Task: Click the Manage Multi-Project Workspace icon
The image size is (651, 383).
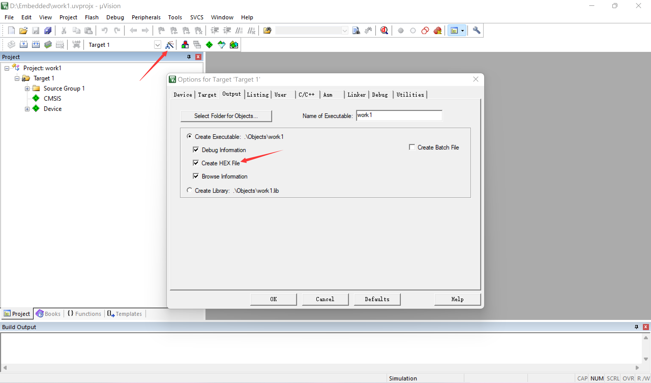Action: (x=197, y=45)
